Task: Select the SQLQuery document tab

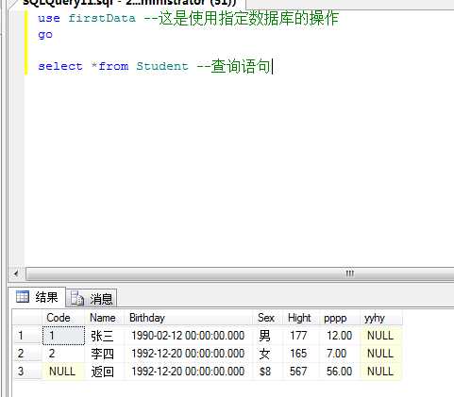Action: pyautogui.click(x=129, y=3)
